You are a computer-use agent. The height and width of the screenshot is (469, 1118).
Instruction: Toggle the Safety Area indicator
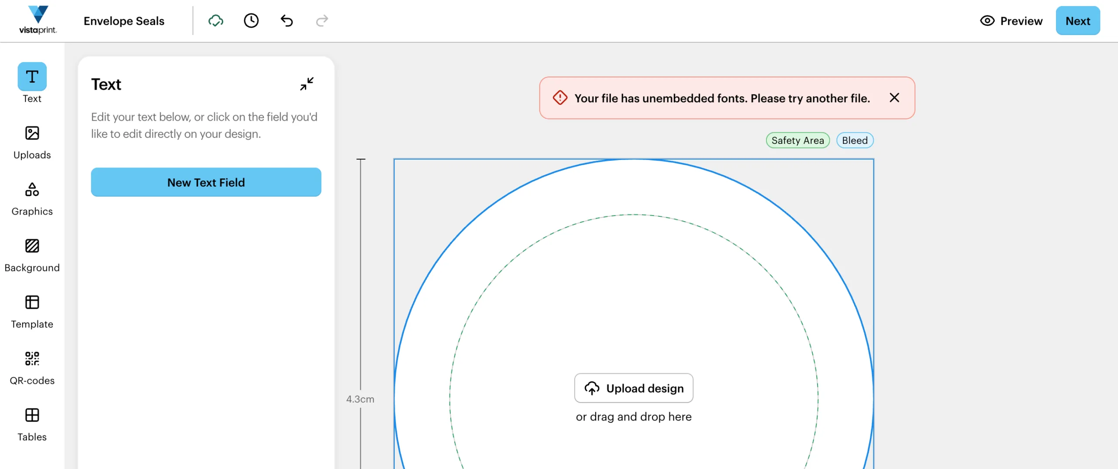tap(797, 140)
